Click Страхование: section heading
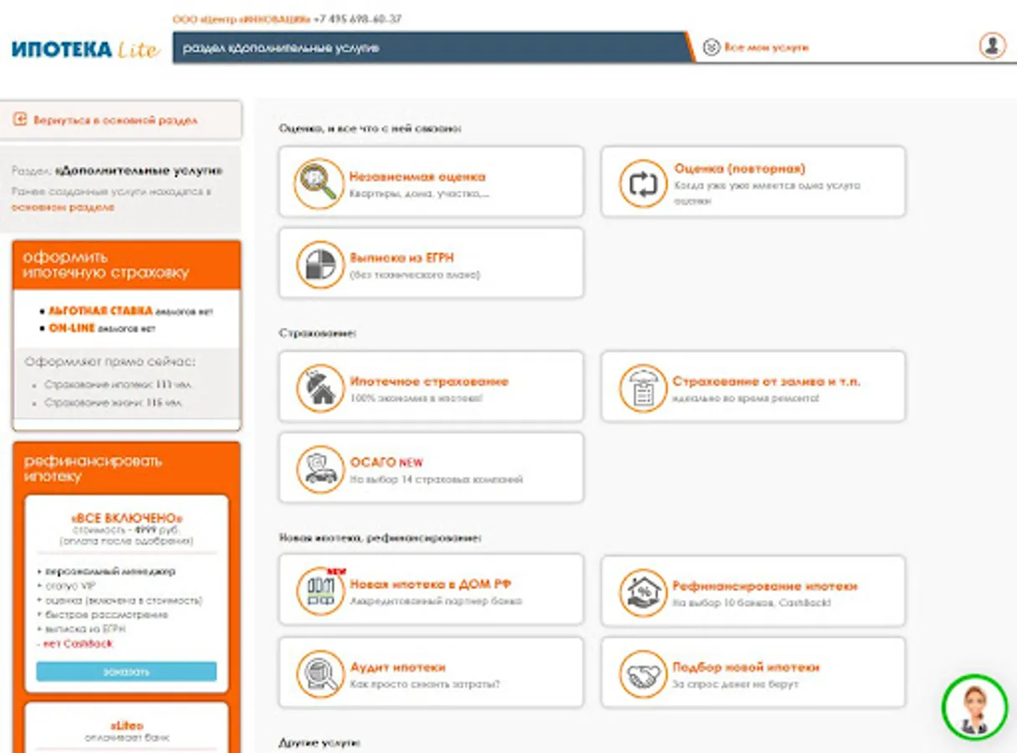Viewport: 1017px width, 753px height. [x=318, y=333]
